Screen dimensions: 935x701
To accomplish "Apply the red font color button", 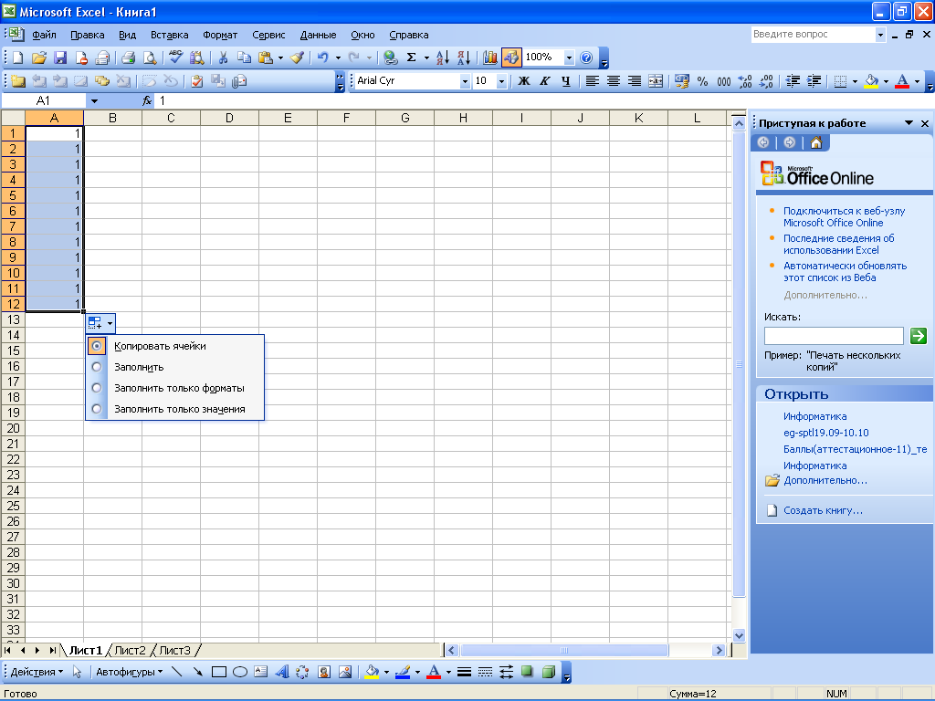I will click(902, 81).
